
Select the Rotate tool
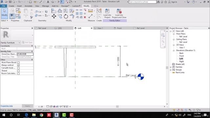point(66,16)
